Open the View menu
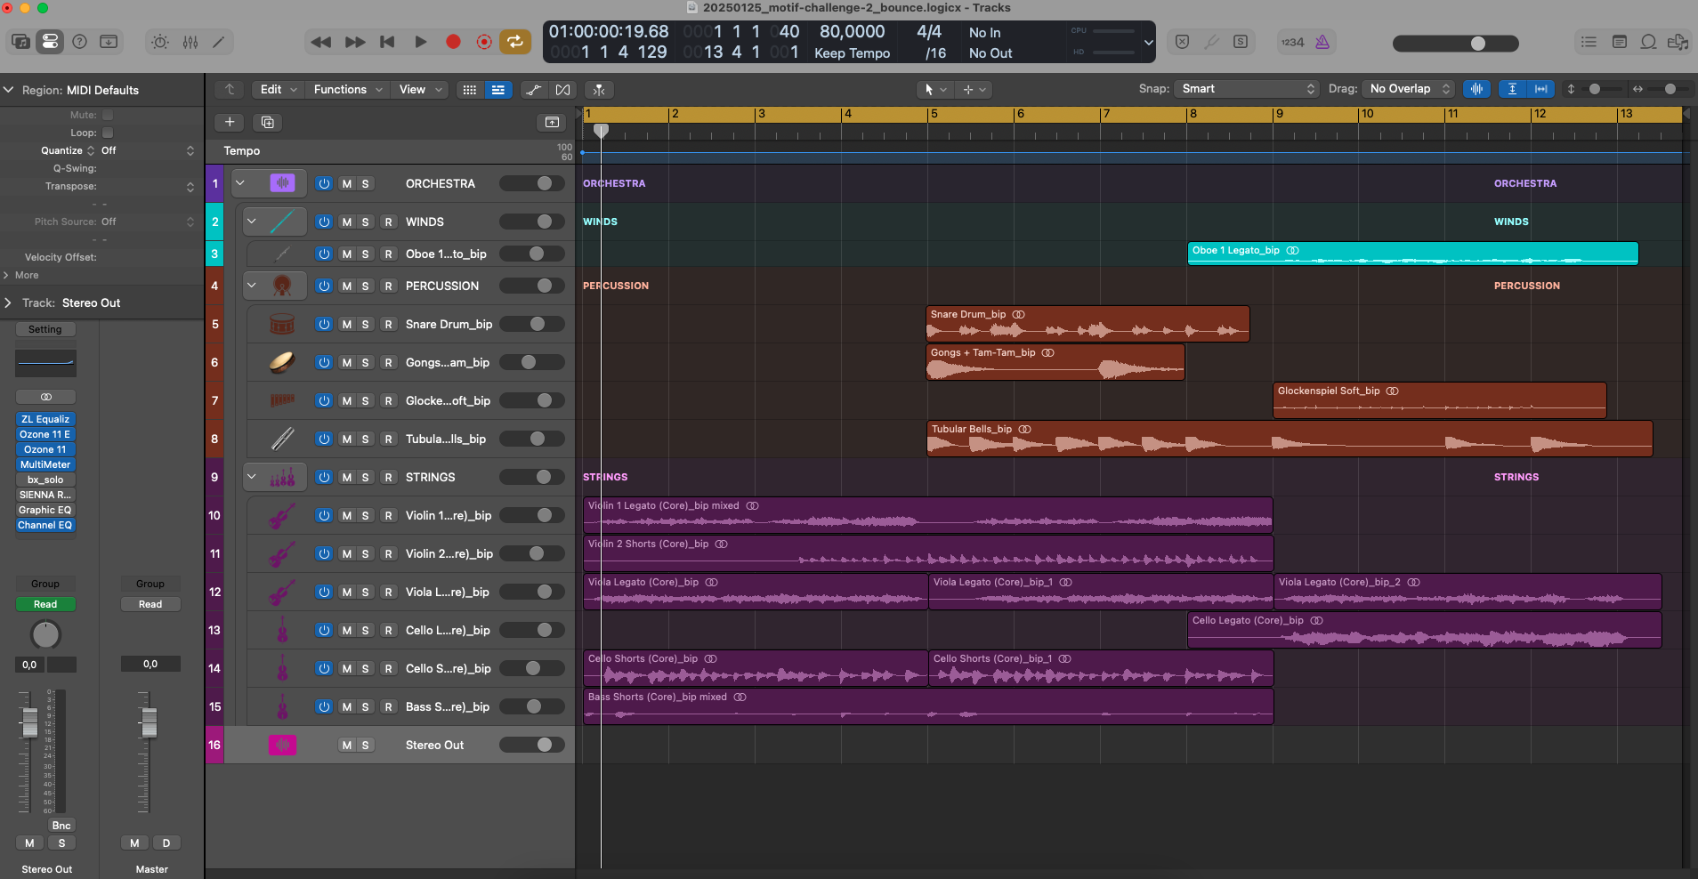This screenshot has width=1698, height=879. click(420, 90)
